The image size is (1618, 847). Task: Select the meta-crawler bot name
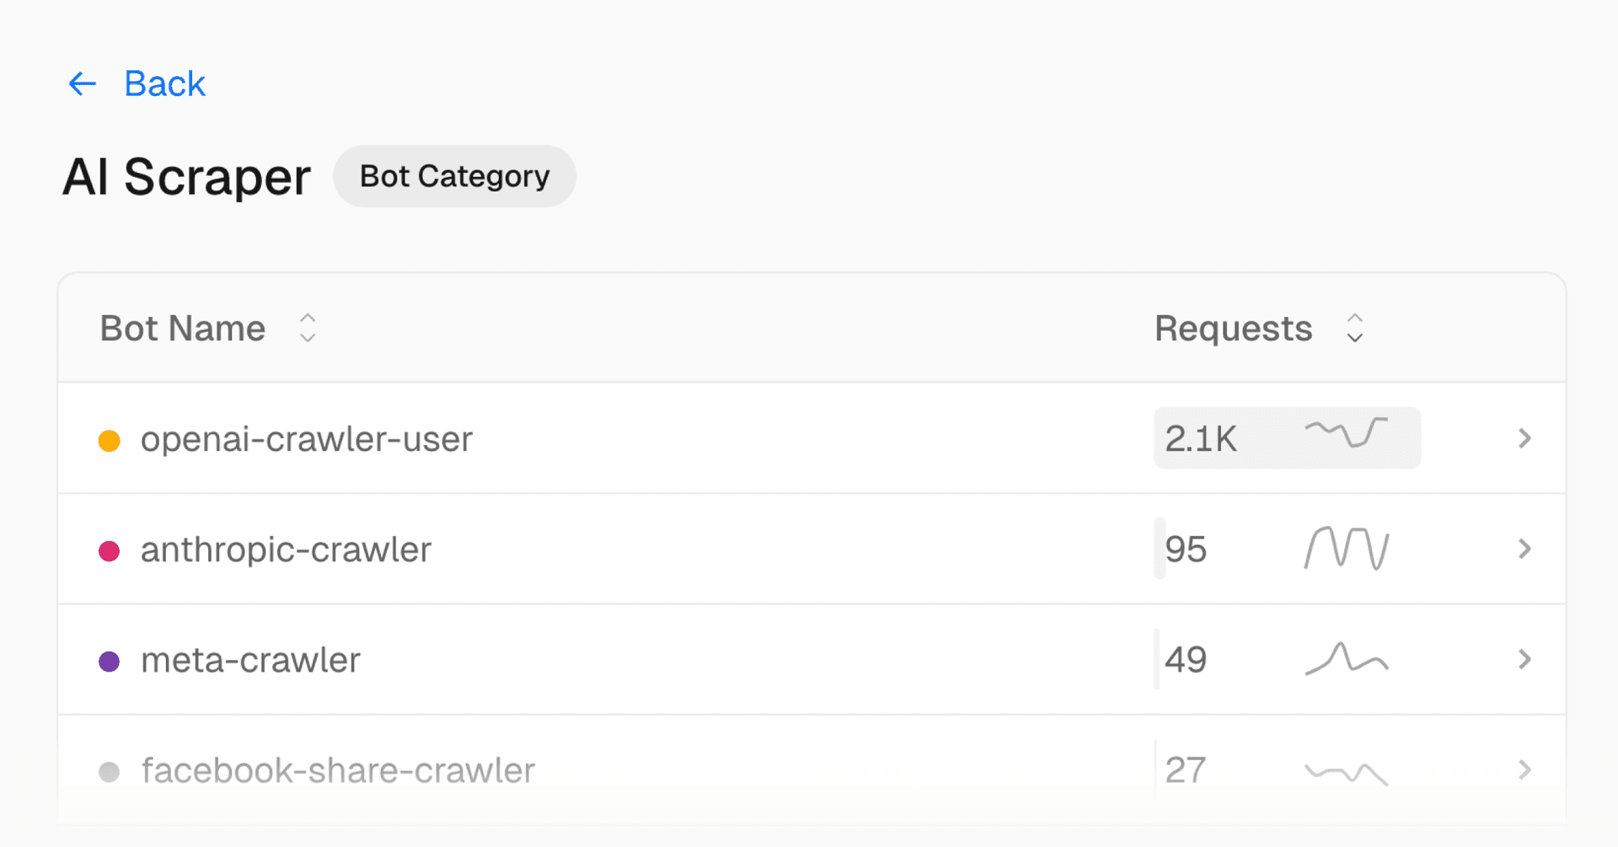(250, 660)
